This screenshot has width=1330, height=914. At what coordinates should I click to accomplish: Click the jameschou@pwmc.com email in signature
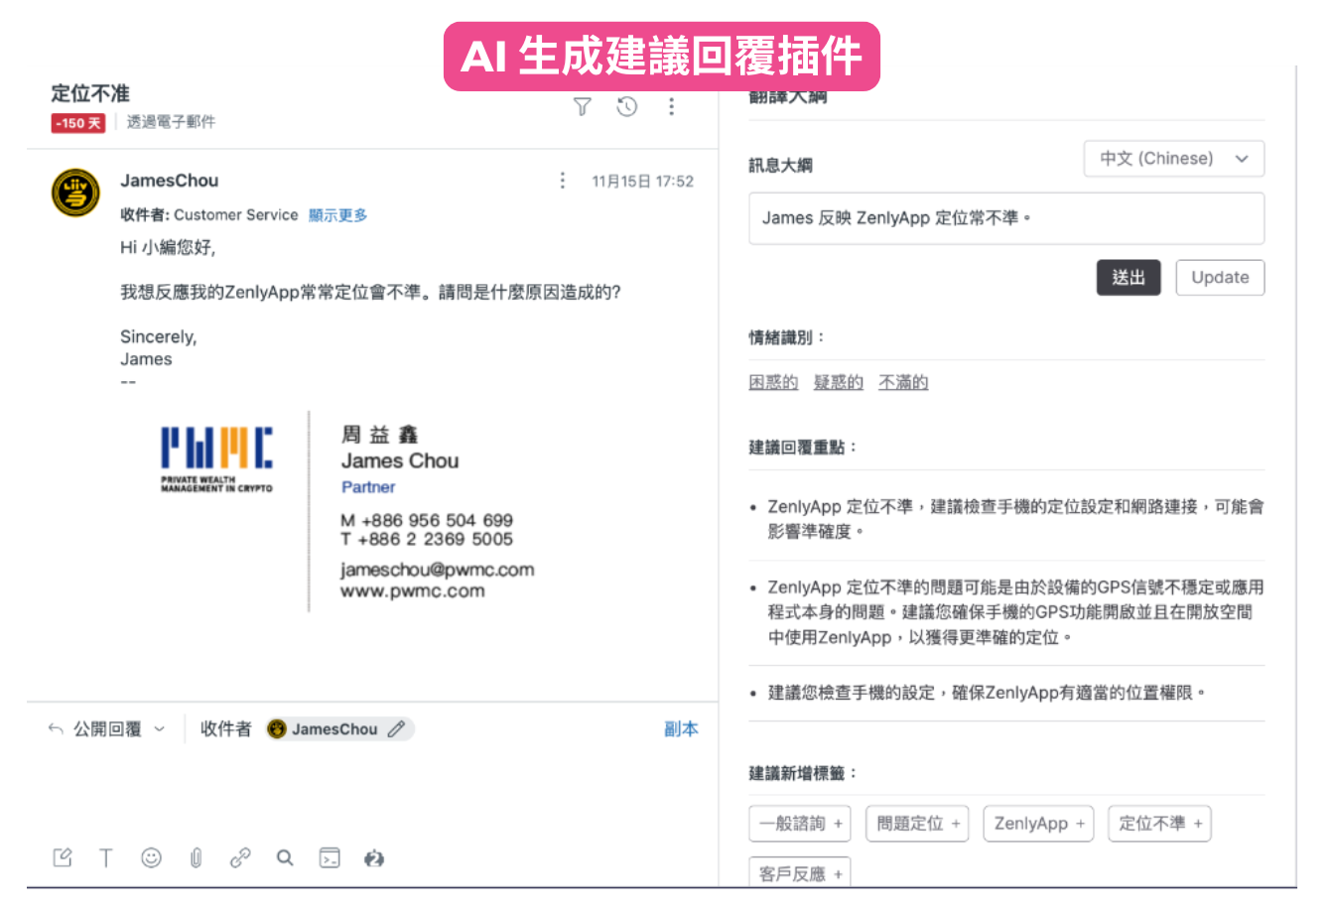pyautogui.click(x=437, y=570)
